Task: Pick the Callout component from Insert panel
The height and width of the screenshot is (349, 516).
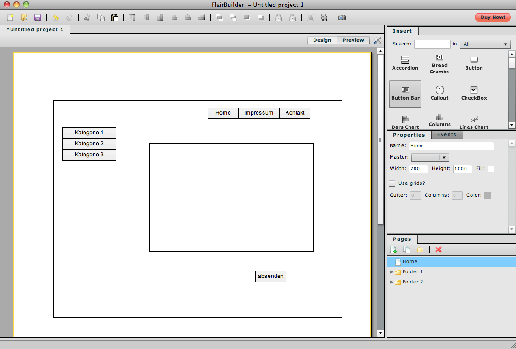Action: [439, 93]
